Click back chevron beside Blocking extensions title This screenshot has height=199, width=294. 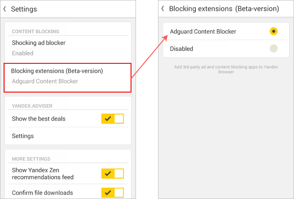(x=163, y=9)
